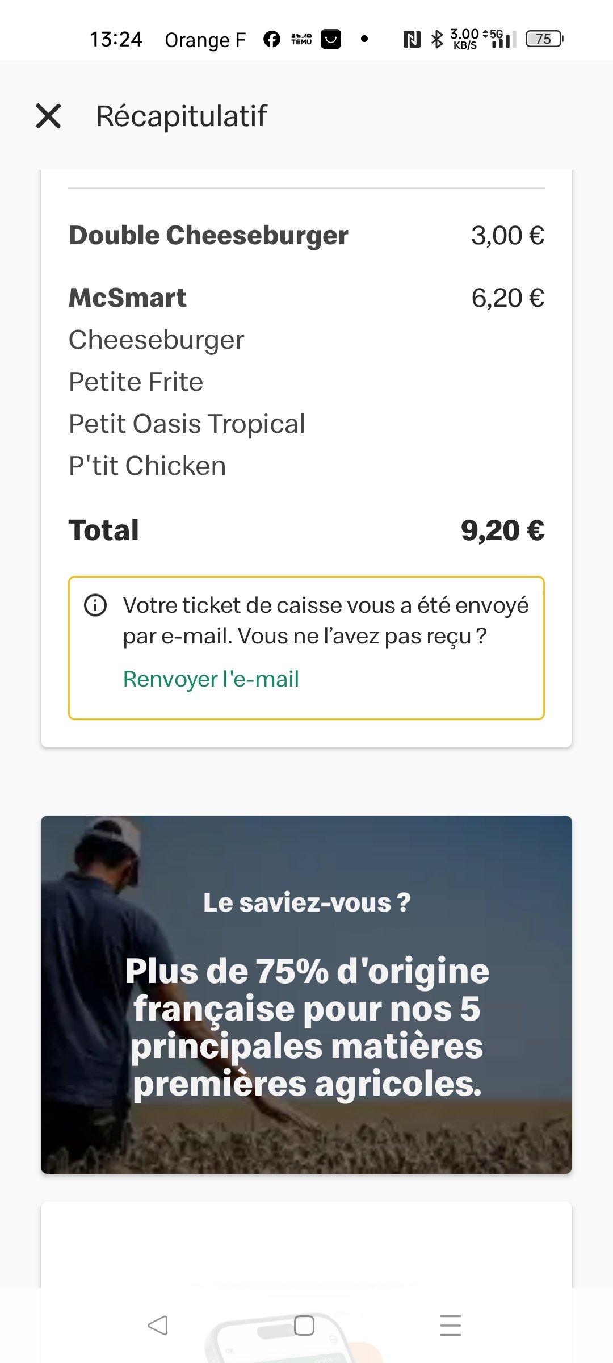Tap the 5G signal strength indicator
The width and height of the screenshot is (613, 1363).
(500, 39)
